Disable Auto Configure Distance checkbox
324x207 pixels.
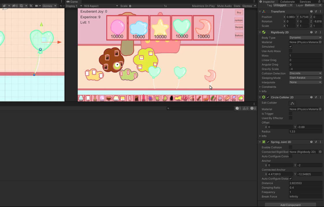pyautogui.click(x=291, y=179)
